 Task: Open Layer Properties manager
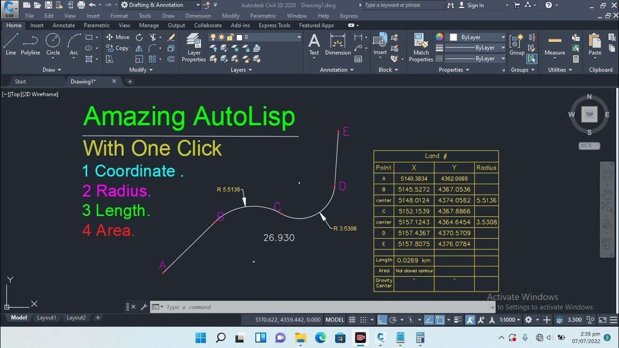pyautogui.click(x=194, y=48)
